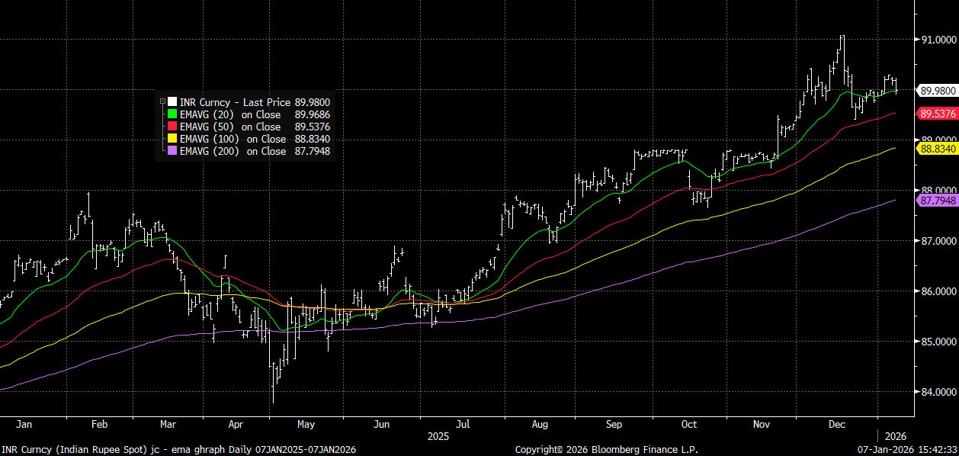Click the white INR Curncy color swatch
The height and width of the screenshot is (456, 959).
pyautogui.click(x=172, y=101)
